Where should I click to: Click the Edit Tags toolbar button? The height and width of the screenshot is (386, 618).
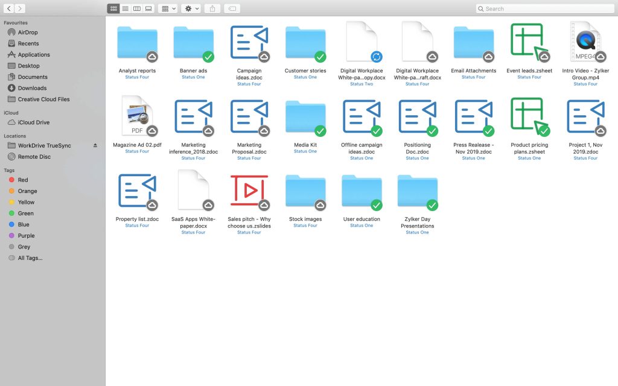[x=232, y=8]
